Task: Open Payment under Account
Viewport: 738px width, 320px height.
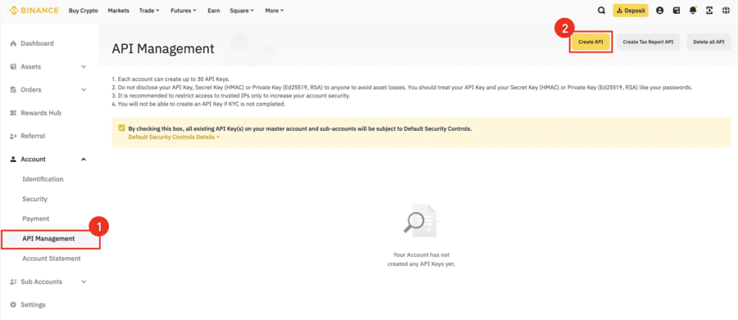Action: pyautogui.click(x=36, y=219)
